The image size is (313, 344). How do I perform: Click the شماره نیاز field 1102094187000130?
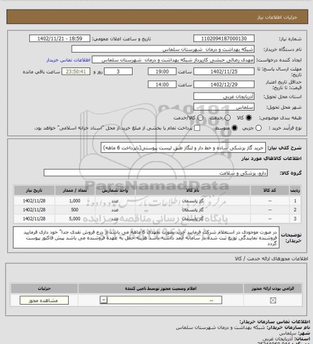[x=224, y=39]
